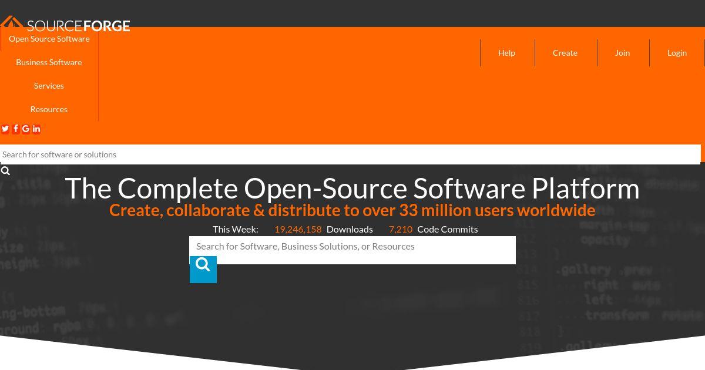Open the Google Plus social icon
The height and width of the screenshot is (370, 705).
(x=26, y=129)
